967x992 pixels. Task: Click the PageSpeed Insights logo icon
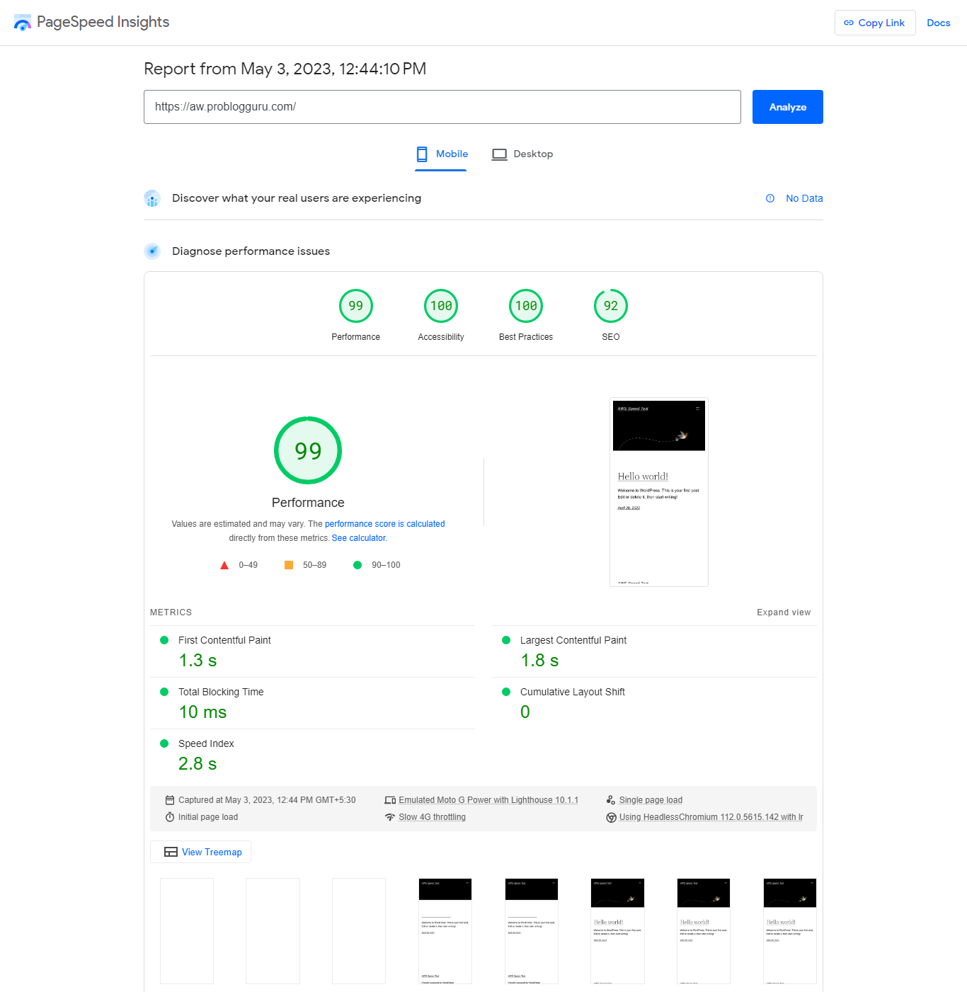(23, 23)
